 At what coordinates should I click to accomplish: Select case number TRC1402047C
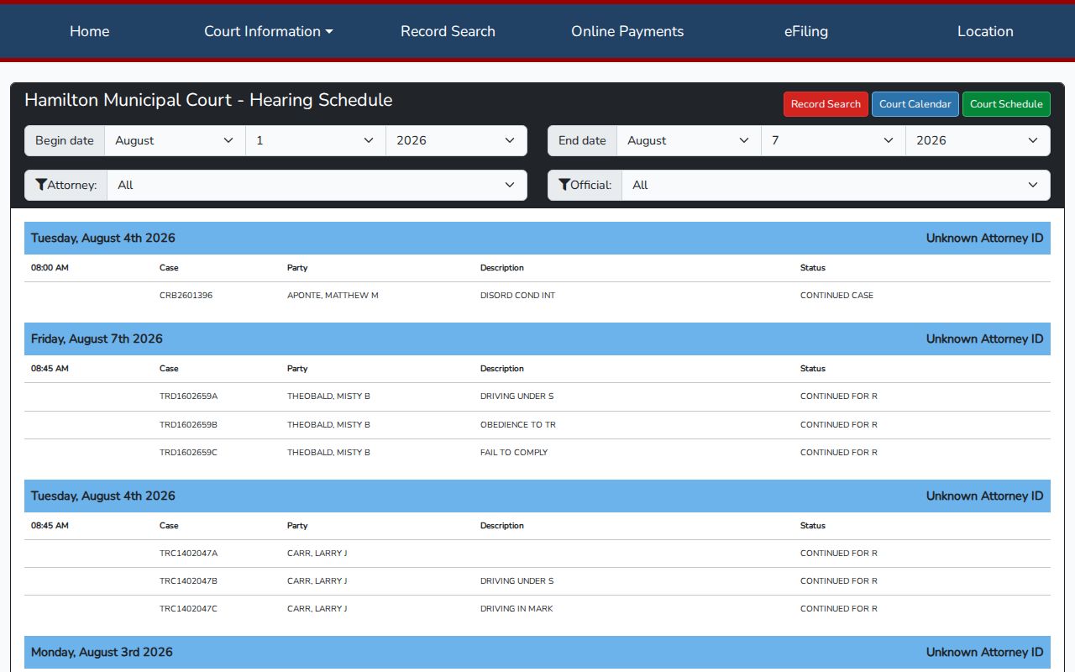tap(188, 609)
